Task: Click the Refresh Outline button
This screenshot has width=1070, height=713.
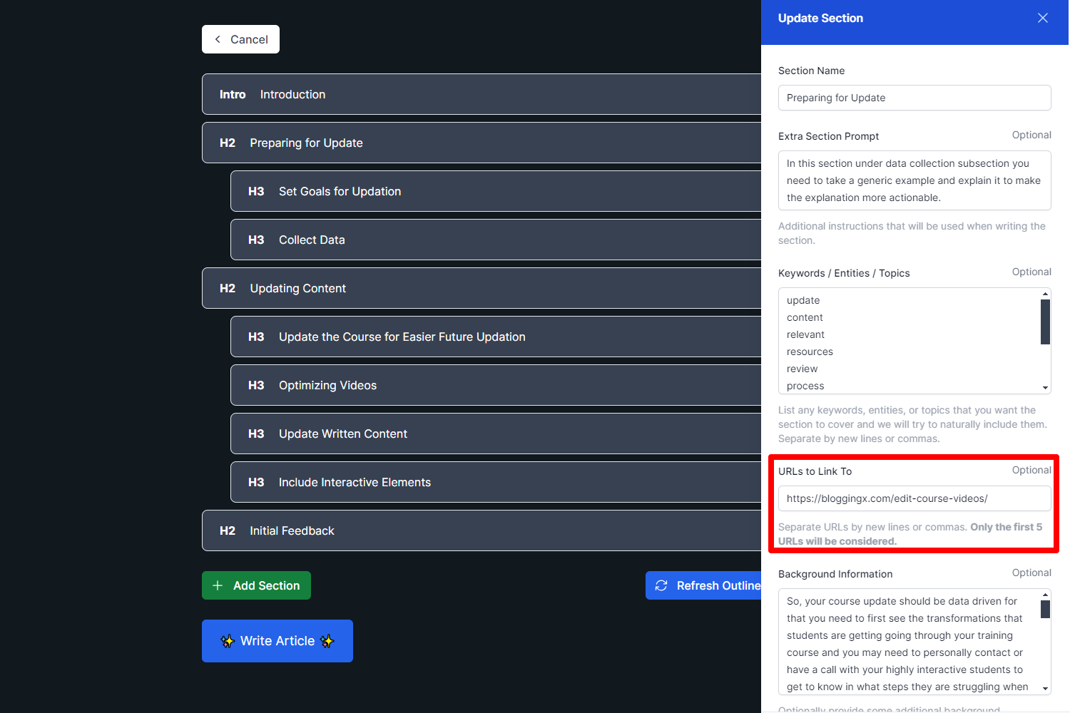Action: [713, 585]
